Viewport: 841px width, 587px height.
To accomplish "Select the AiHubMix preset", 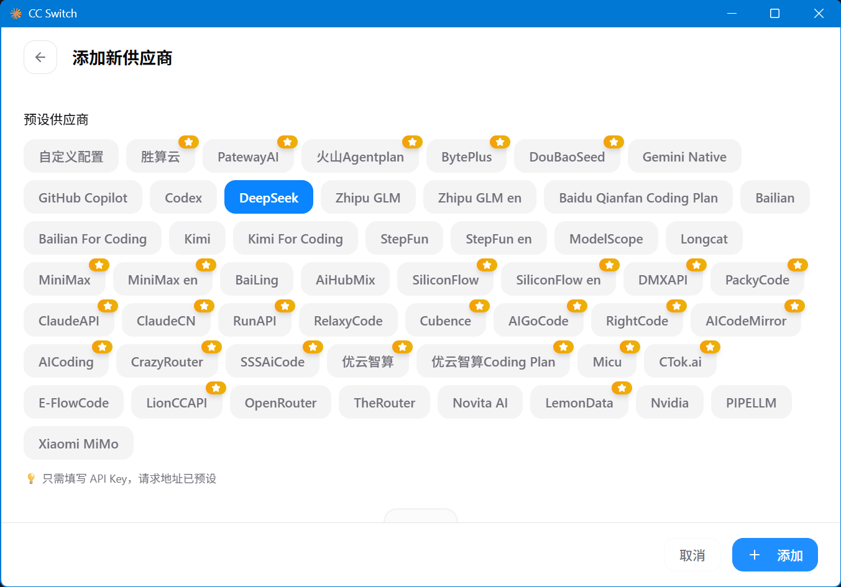I will 346,279.
